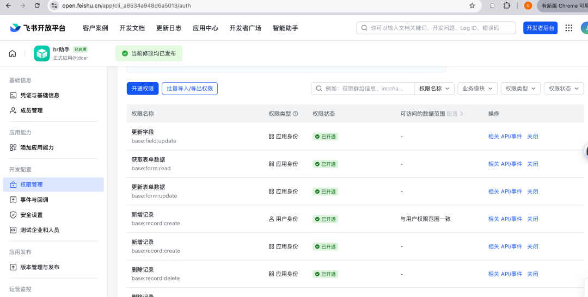Select 事件与回调 in the sidebar
Image resolution: width=588 pixels, height=297 pixels.
(34, 200)
